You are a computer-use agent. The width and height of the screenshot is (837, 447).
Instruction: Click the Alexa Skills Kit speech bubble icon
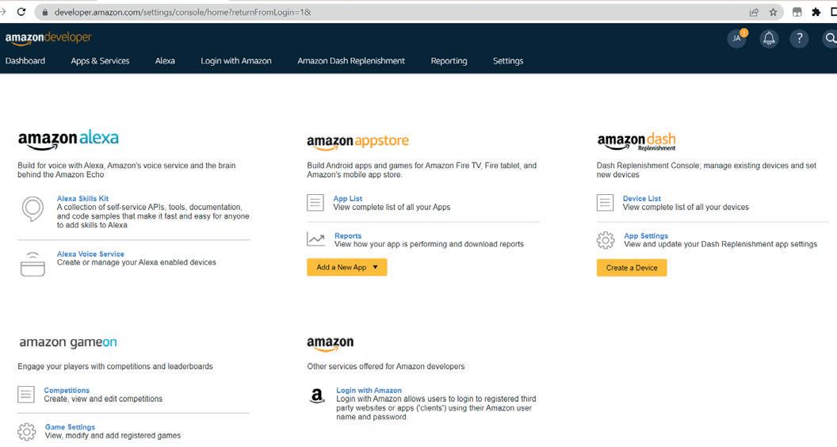[x=32, y=208]
